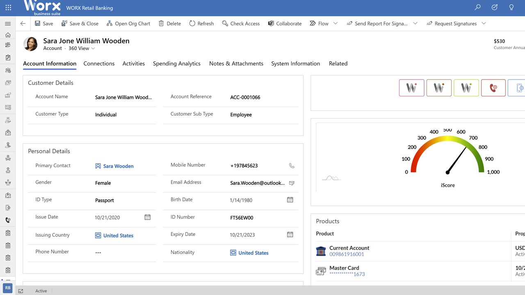Click the Save & Close button
Screen dimensions: 525x295
pos(80,23)
